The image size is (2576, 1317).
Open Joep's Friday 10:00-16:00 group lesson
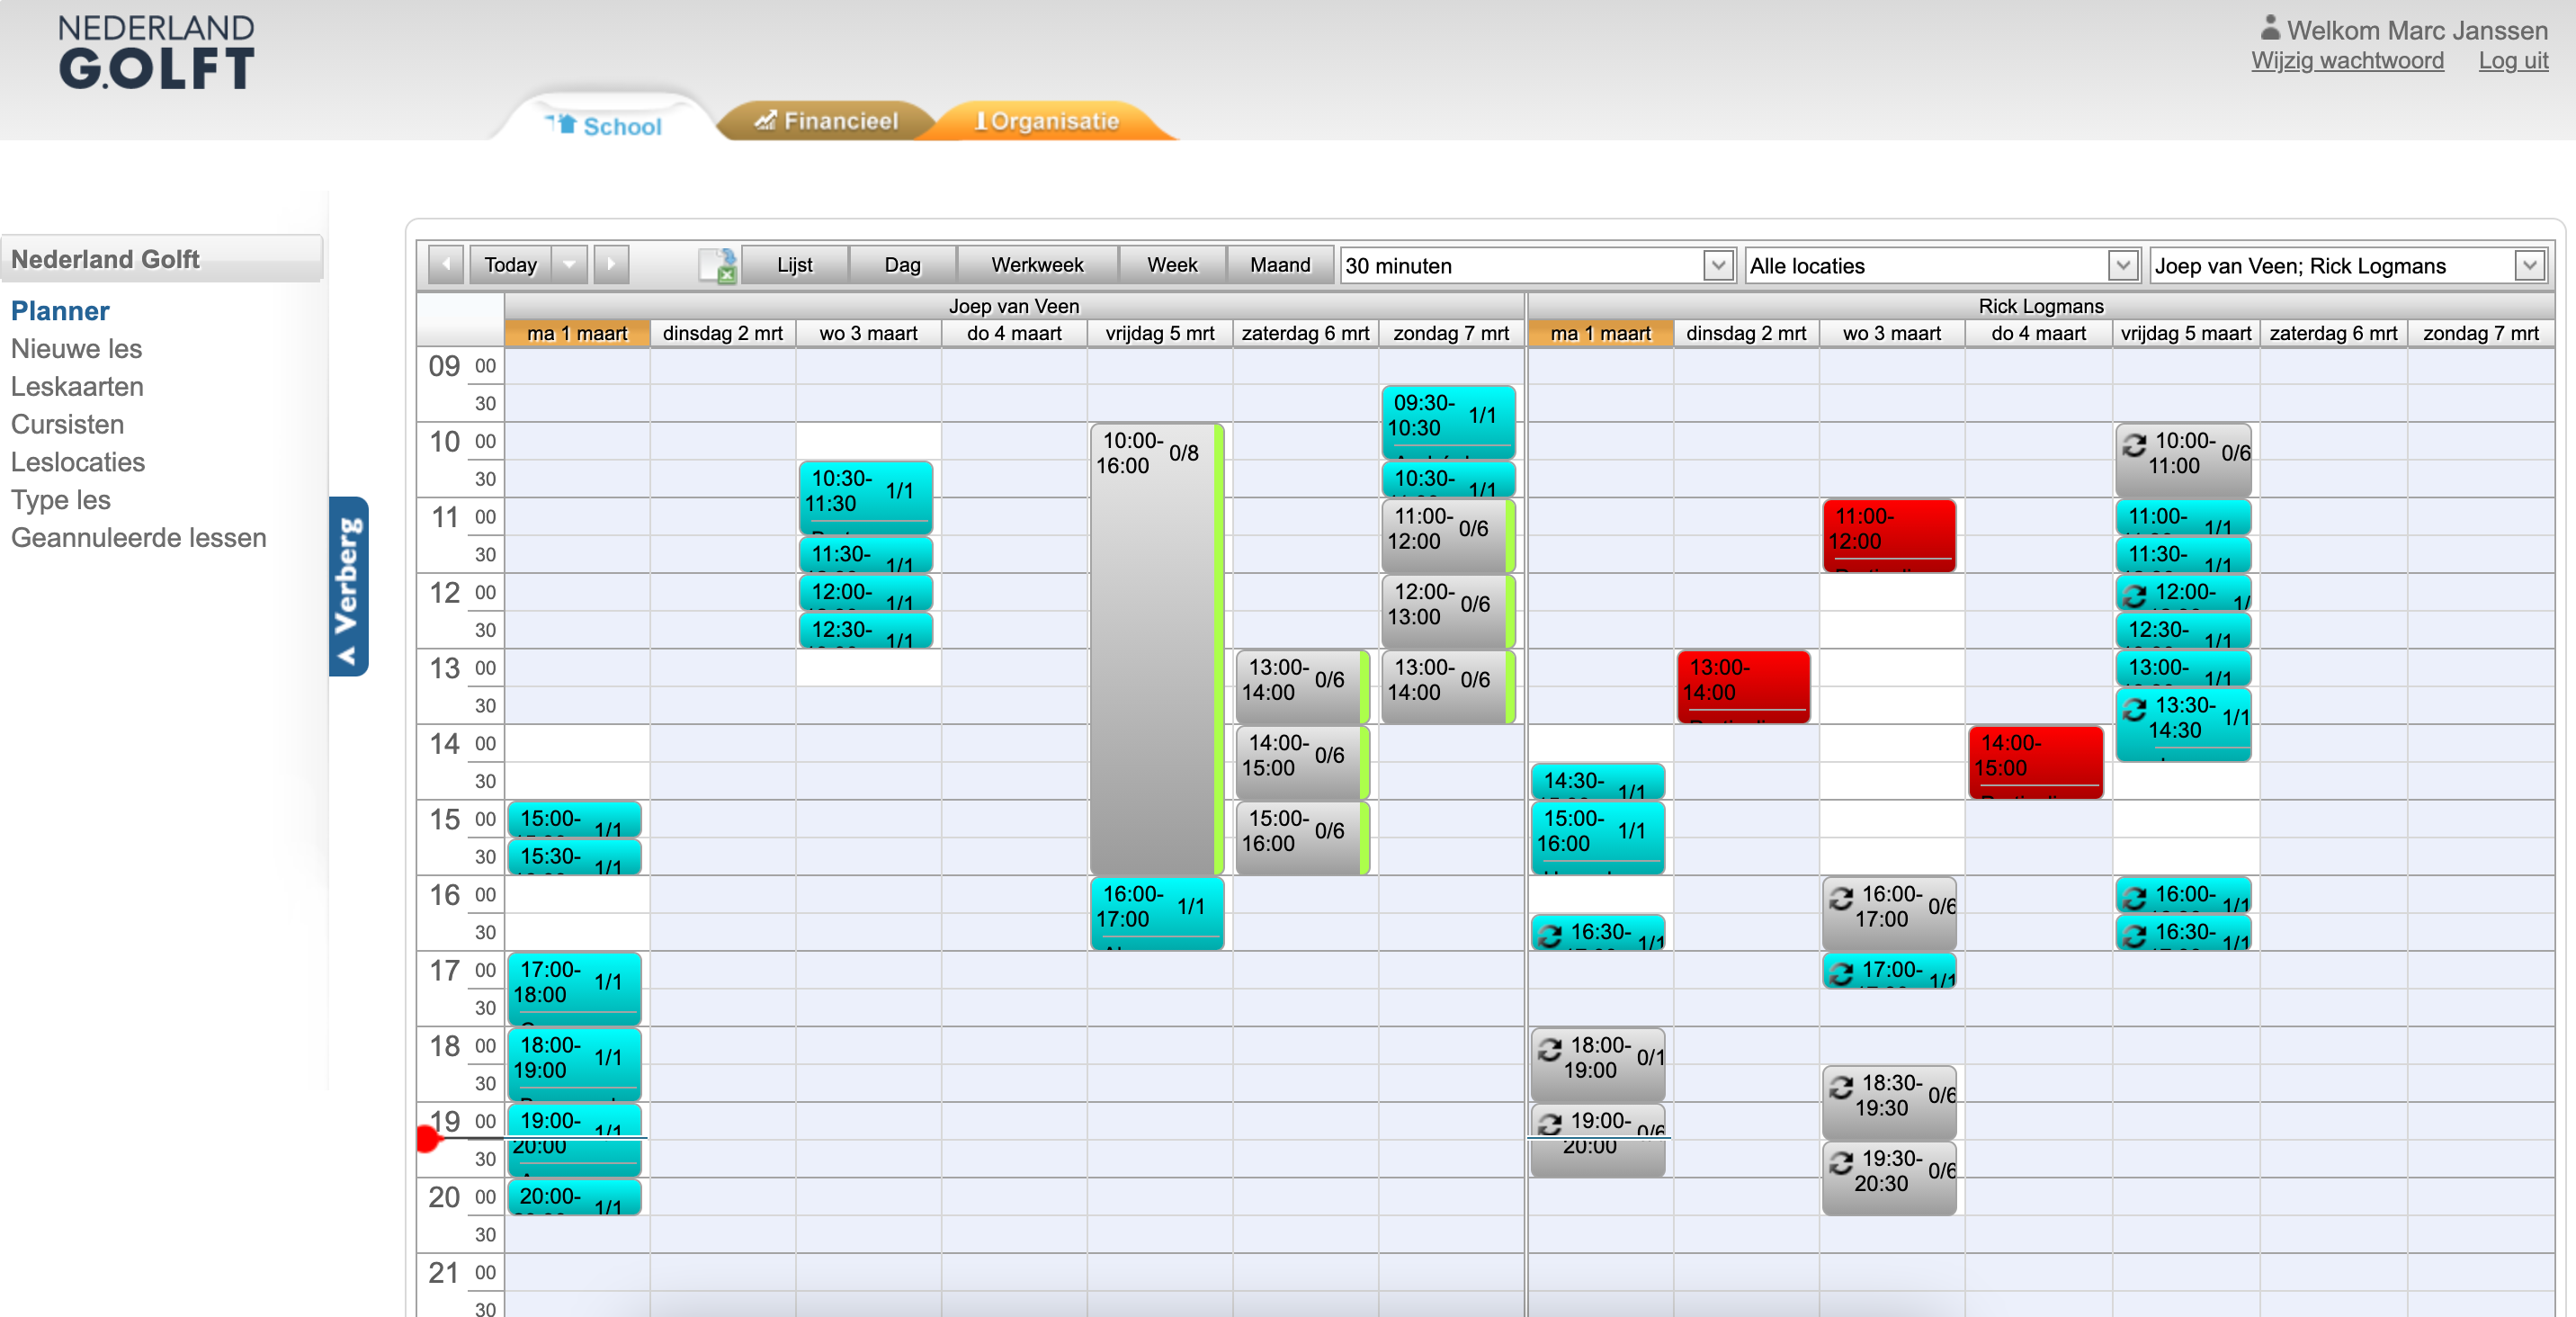[1157, 649]
